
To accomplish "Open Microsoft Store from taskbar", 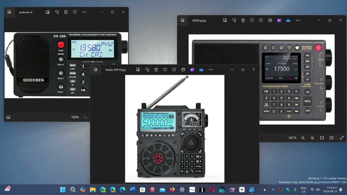I will [142, 190].
